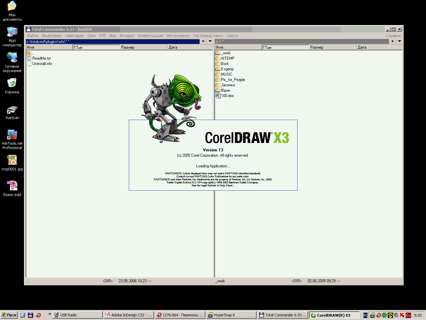Click the Пуск start button
The image size is (426, 320).
point(9,315)
